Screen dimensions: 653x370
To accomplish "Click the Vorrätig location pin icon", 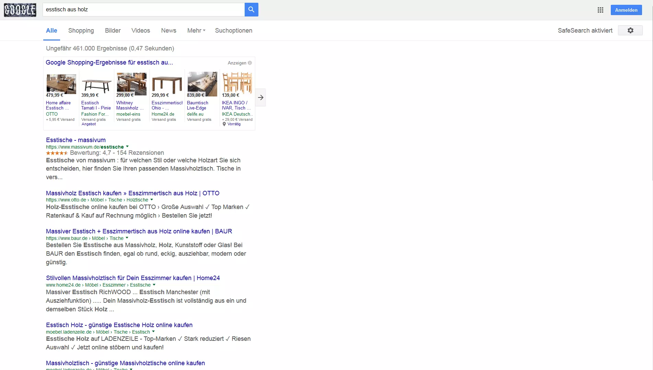I will (224, 124).
